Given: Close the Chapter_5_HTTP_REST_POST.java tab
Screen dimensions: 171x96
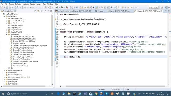Looking at the screenshot, I should tap(161, 11).
